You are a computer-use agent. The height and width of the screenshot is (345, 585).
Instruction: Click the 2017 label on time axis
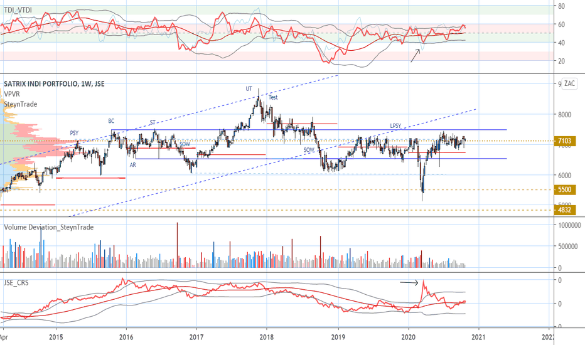click(x=196, y=337)
